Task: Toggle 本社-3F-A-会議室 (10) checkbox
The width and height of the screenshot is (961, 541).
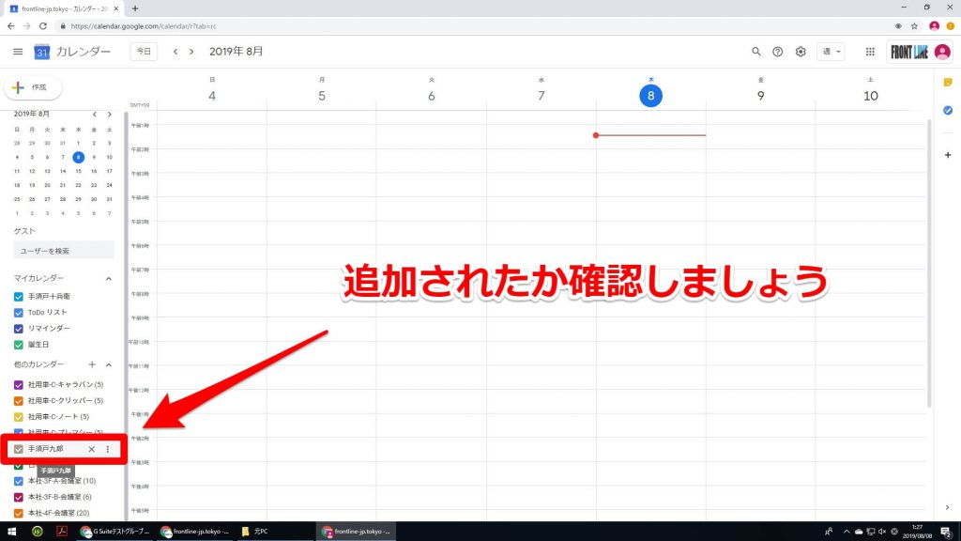Action: pos(19,481)
